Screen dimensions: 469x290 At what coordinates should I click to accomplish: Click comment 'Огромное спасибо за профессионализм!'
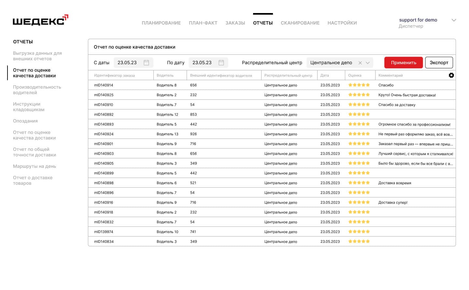pyautogui.click(x=414, y=124)
